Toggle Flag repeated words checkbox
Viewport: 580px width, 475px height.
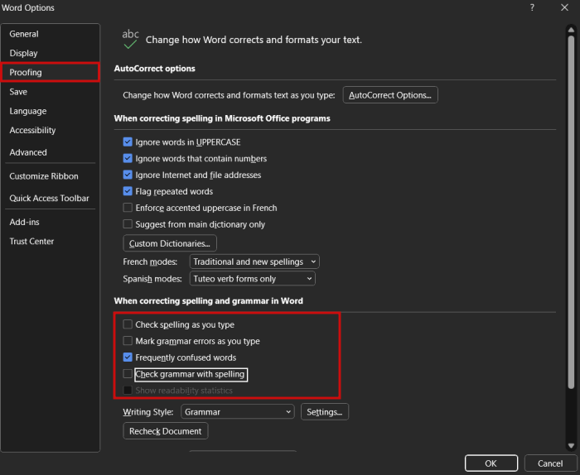(128, 192)
